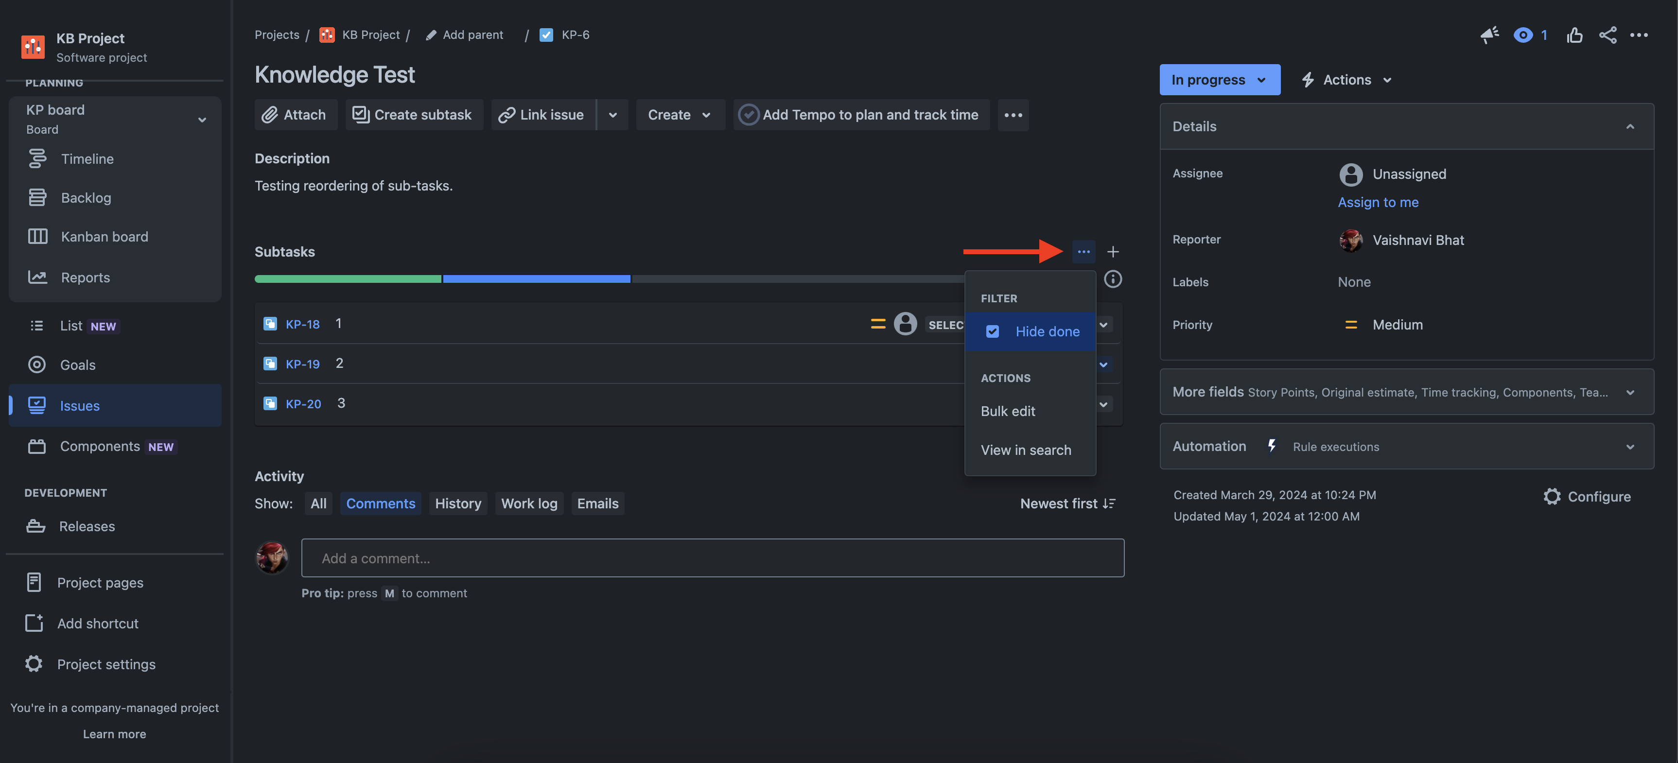Image resolution: width=1678 pixels, height=763 pixels.
Task: Click the subtasks progress info icon
Action: tap(1113, 279)
